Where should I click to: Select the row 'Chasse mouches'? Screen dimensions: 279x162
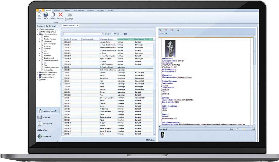107,112
